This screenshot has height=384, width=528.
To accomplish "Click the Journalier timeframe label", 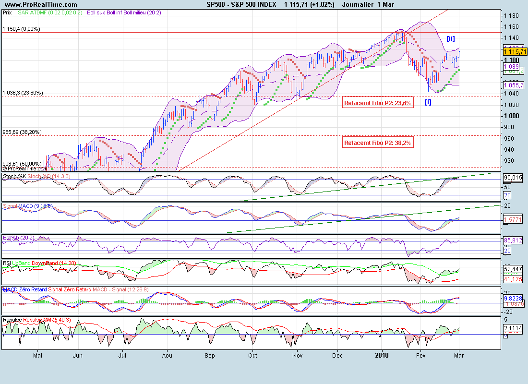I will coord(358,4).
